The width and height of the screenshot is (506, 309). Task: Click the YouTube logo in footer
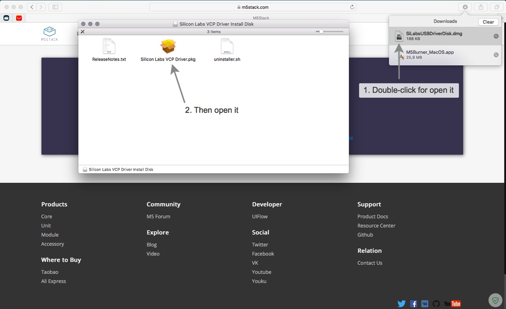tap(452, 304)
